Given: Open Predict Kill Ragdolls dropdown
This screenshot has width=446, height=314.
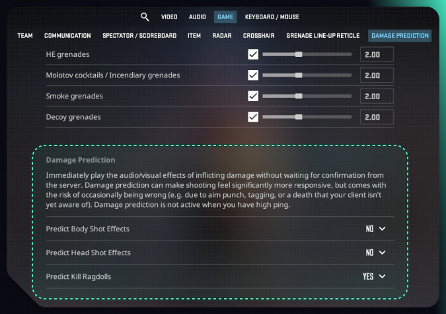Looking at the screenshot, I should [374, 276].
